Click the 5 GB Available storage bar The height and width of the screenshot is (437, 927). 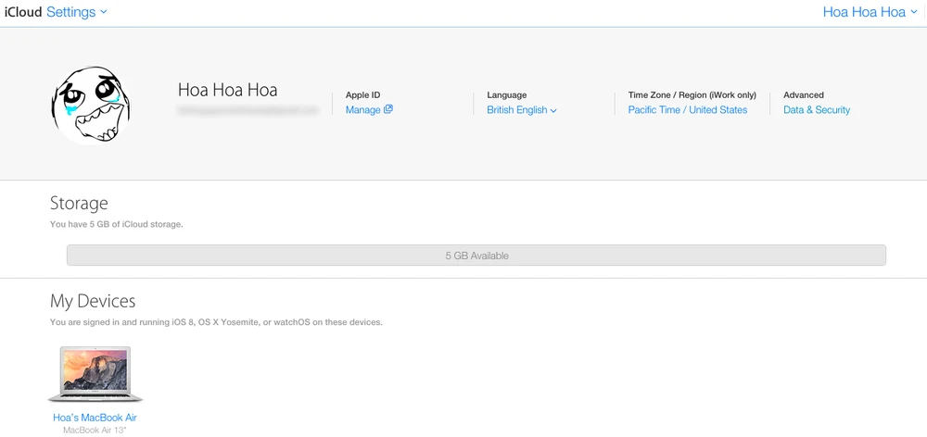point(476,256)
